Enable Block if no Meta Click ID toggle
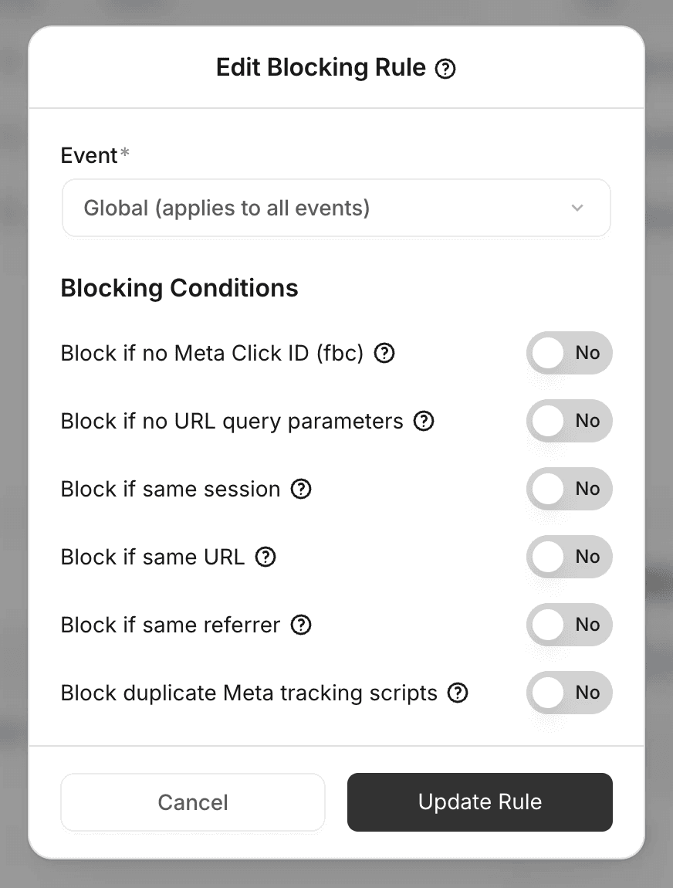This screenshot has height=888, width=673. 570,353
